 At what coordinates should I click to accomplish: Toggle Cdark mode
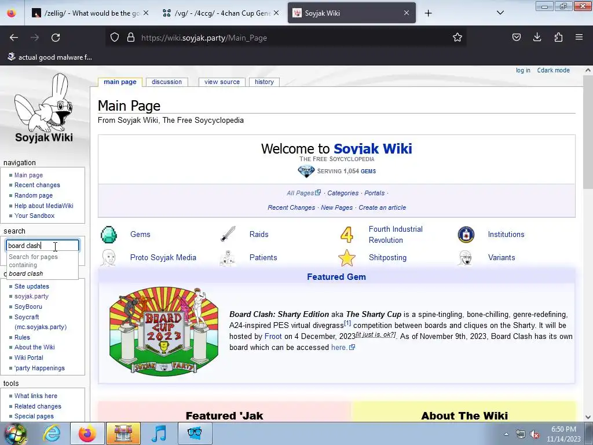[x=553, y=70]
